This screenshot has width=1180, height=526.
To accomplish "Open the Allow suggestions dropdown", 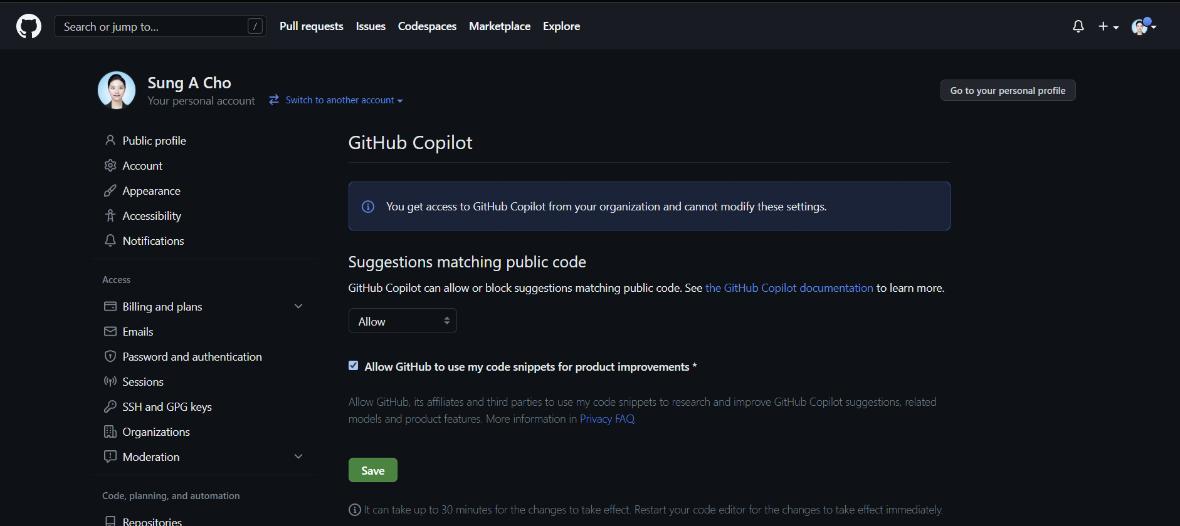I will (x=403, y=321).
